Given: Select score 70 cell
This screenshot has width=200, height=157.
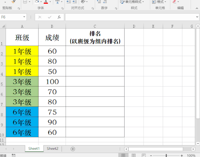Looking at the screenshot, I should [52, 91].
